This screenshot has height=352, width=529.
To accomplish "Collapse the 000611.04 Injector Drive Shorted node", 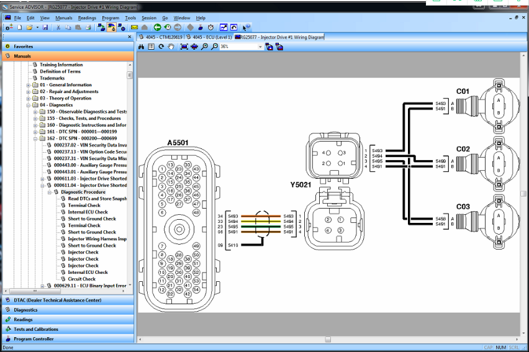I will pos(42,186).
